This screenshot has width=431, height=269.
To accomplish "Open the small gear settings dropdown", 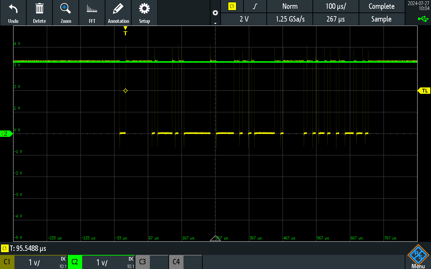I will (x=215, y=13).
